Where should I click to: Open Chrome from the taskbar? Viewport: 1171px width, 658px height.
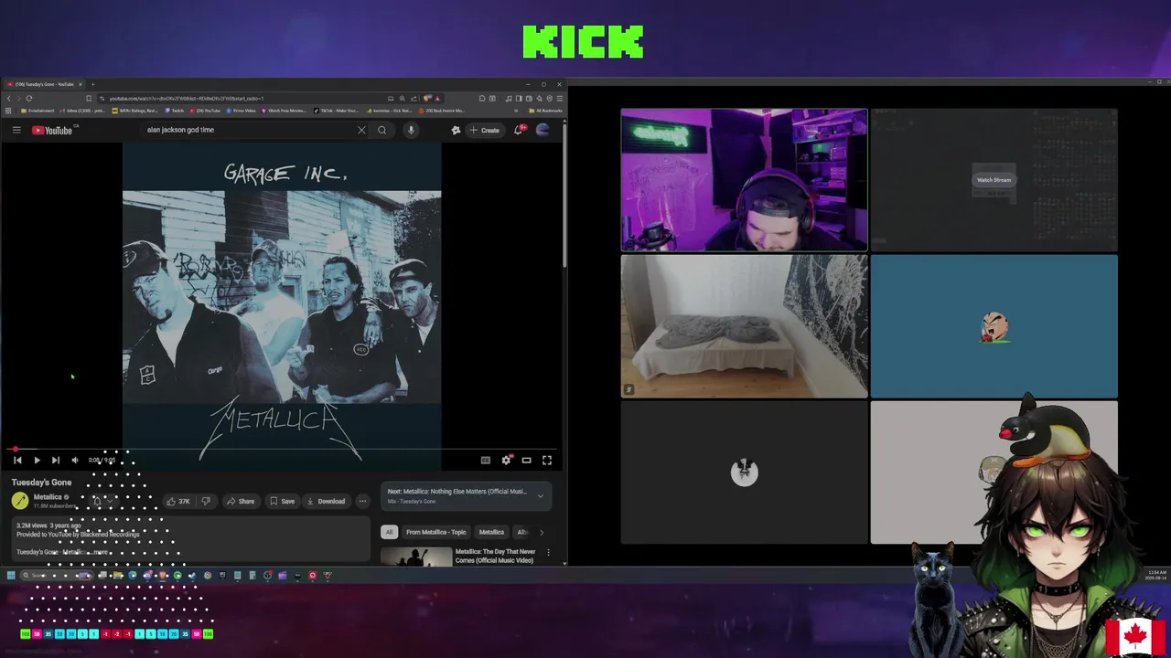(x=208, y=576)
